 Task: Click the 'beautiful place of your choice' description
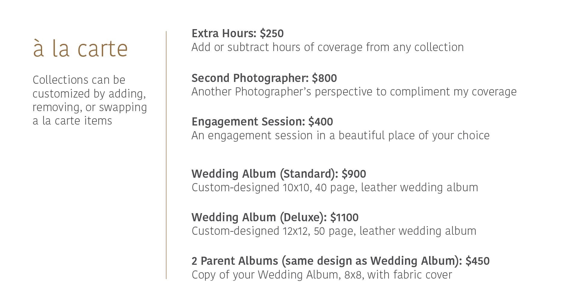(340, 135)
